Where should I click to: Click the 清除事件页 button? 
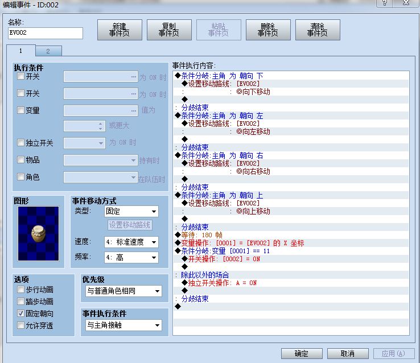click(x=318, y=30)
